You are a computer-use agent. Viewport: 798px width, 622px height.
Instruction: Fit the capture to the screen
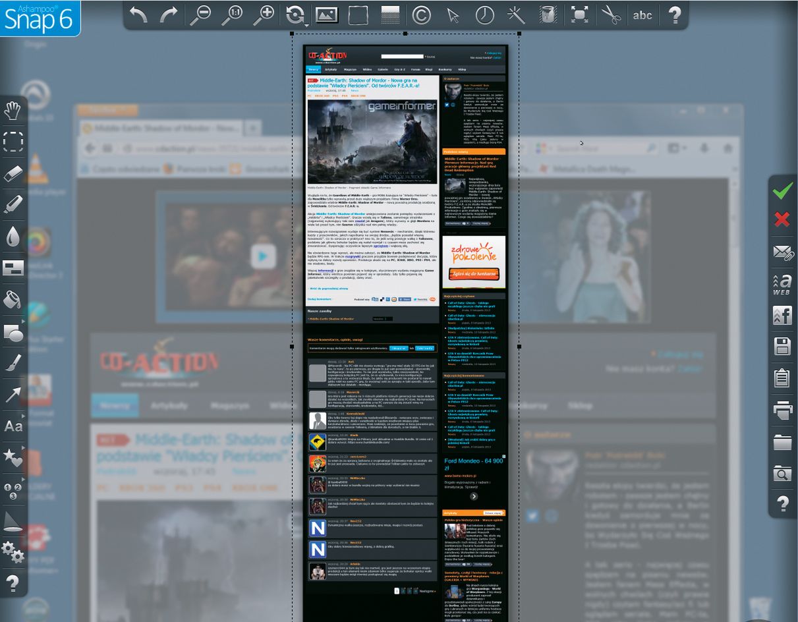tap(579, 14)
